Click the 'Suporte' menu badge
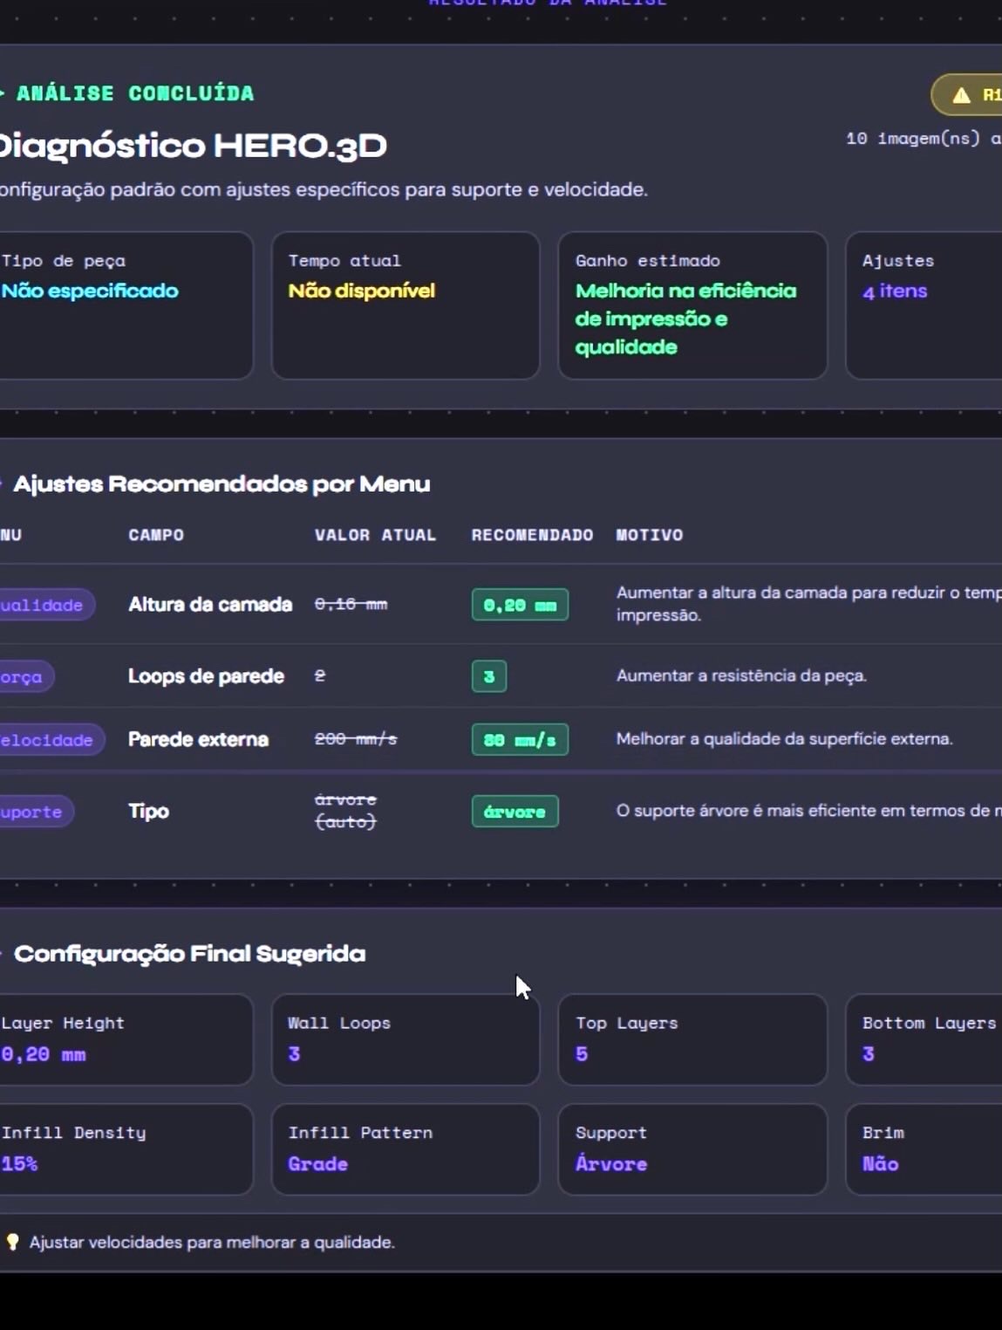1002x1330 pixels. click(36, 812)
